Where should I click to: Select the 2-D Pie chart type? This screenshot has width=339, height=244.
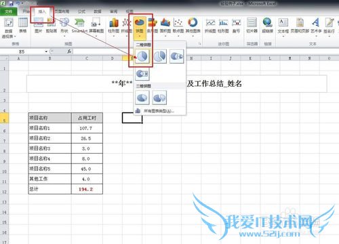pos(142,56)
